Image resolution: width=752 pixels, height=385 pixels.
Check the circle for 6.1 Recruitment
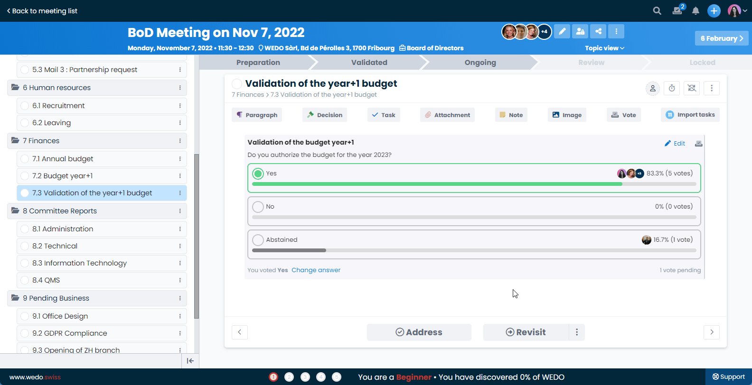(x=25, y=106)
